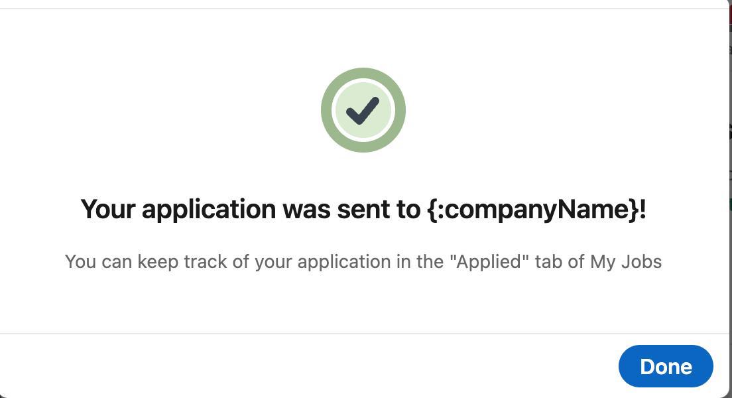
Task: Click the "Your application was sent" heading
Action: (363, 209)
